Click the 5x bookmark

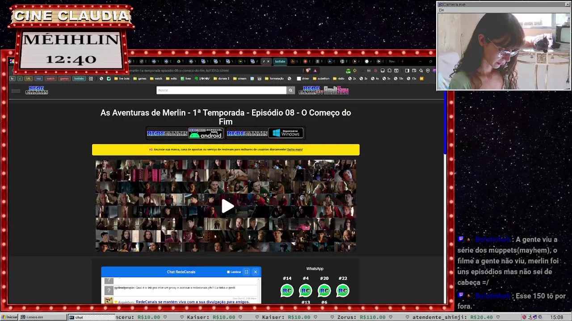click(x=387, y=78)
